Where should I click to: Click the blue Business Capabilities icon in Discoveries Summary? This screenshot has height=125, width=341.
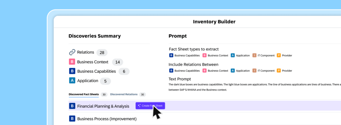(x=72, y=71)
